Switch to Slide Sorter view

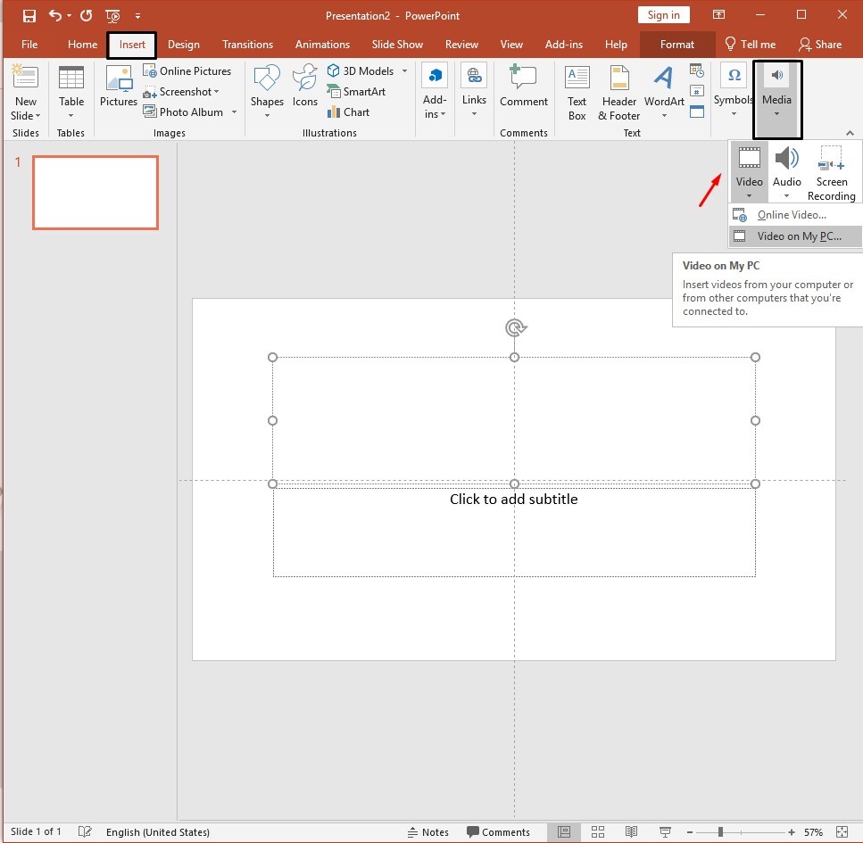598,832
